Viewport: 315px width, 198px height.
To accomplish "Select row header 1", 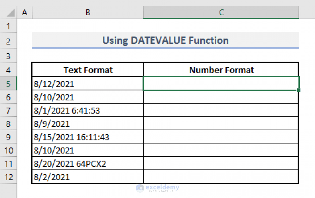I will (8, 26).
